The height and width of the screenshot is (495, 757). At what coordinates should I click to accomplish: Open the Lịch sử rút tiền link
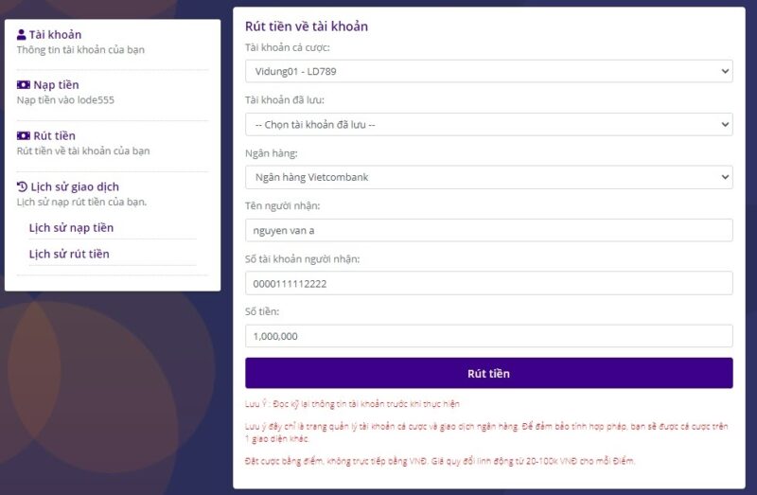point(69,254)
